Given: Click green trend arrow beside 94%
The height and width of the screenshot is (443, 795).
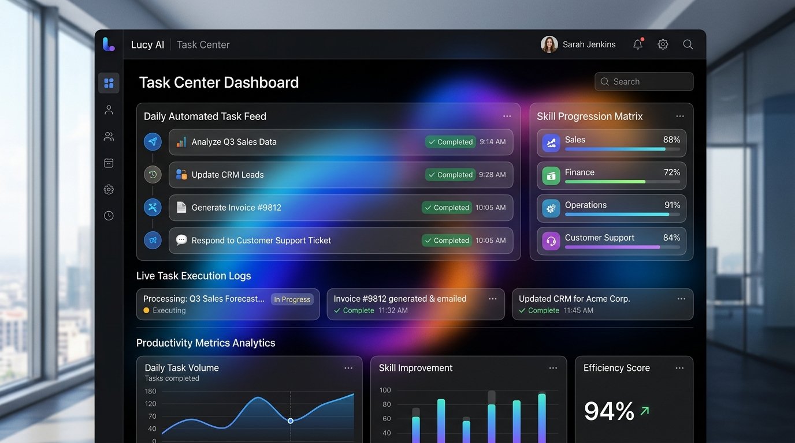Looking at the screenshot, I should pyautogui.click(x=645, y=411).
